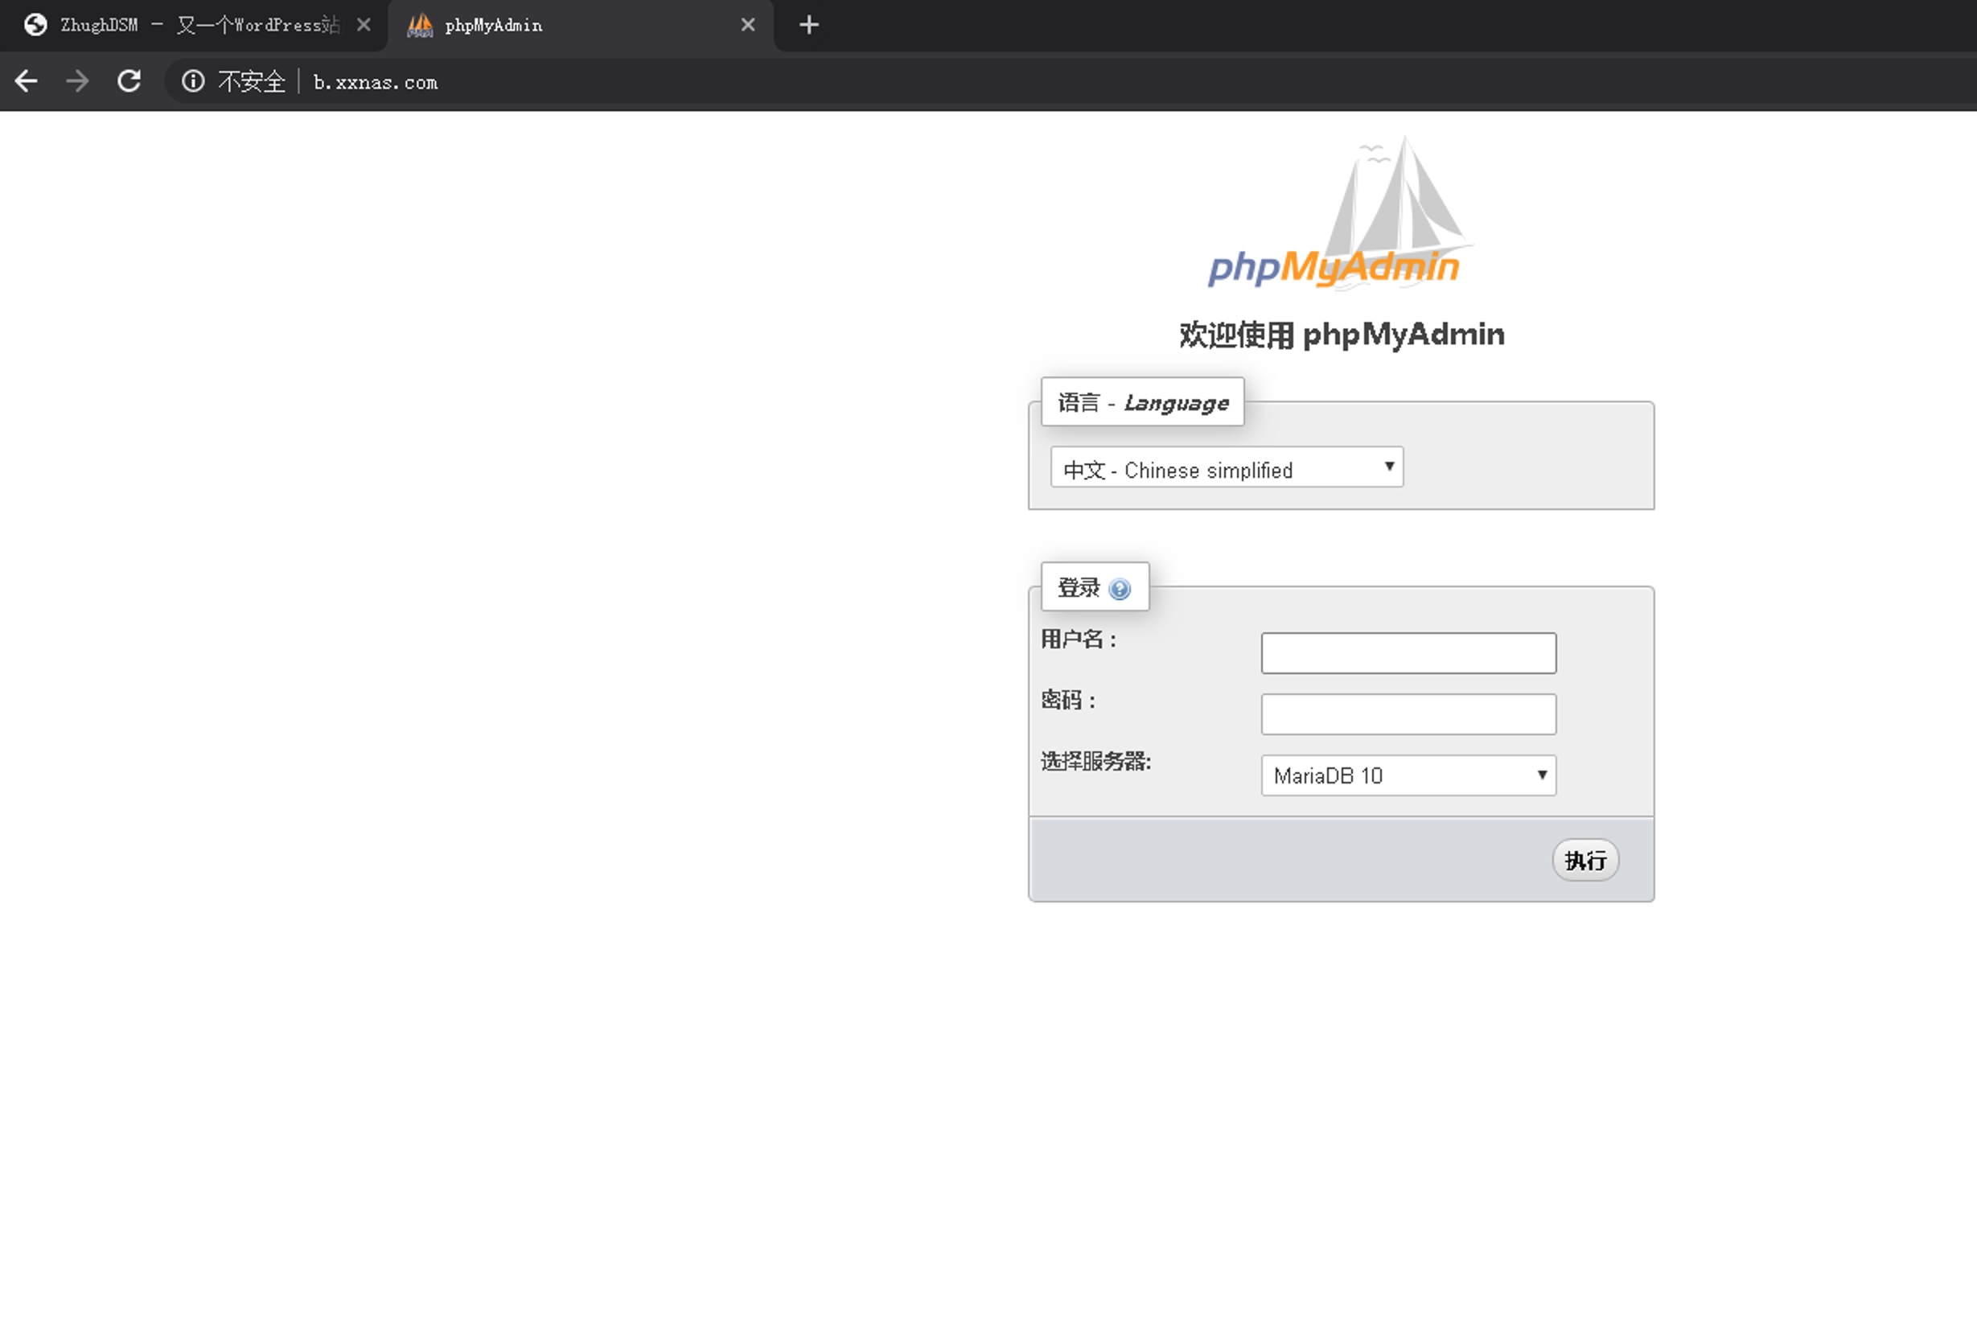
Task: Click the 语言 - Language legend
Action: [1142, 402]
